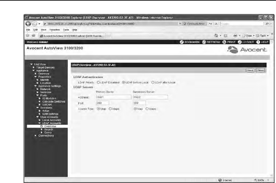
Task: Open the address bar history dropdown
Action: pyautogui.click(x=180, y=24)
